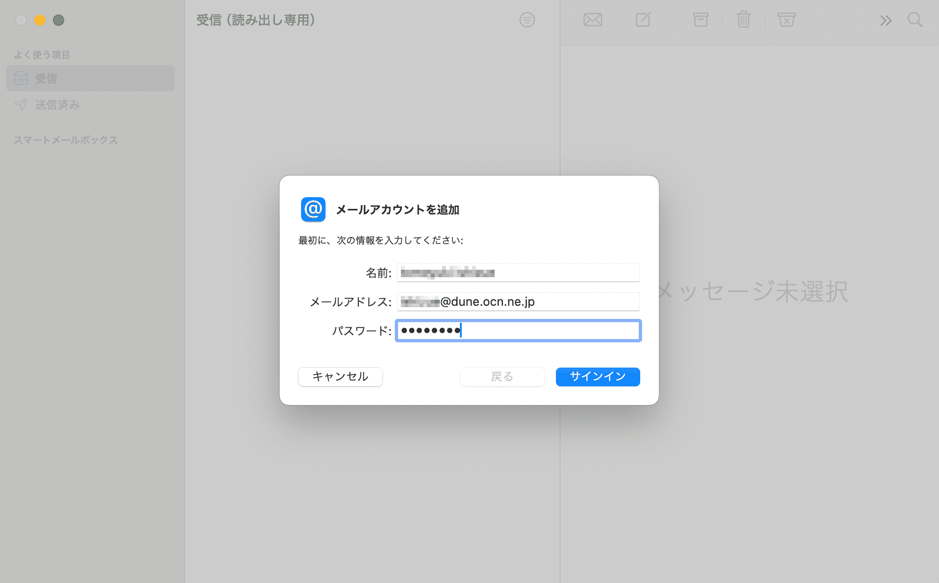Click the メールアドレス email input field
Image resolution: width=939 pixels, height=583 pixels.
point(518,302)
